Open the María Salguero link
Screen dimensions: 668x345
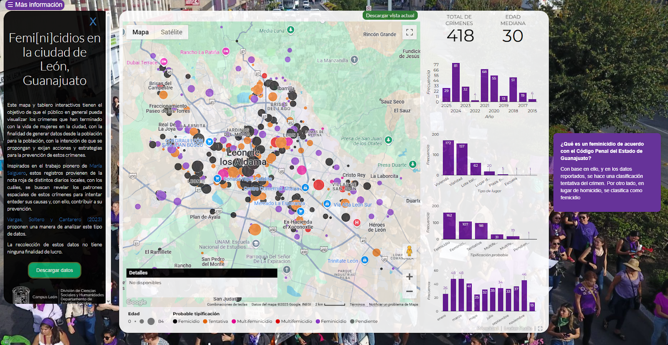[54, 169]
